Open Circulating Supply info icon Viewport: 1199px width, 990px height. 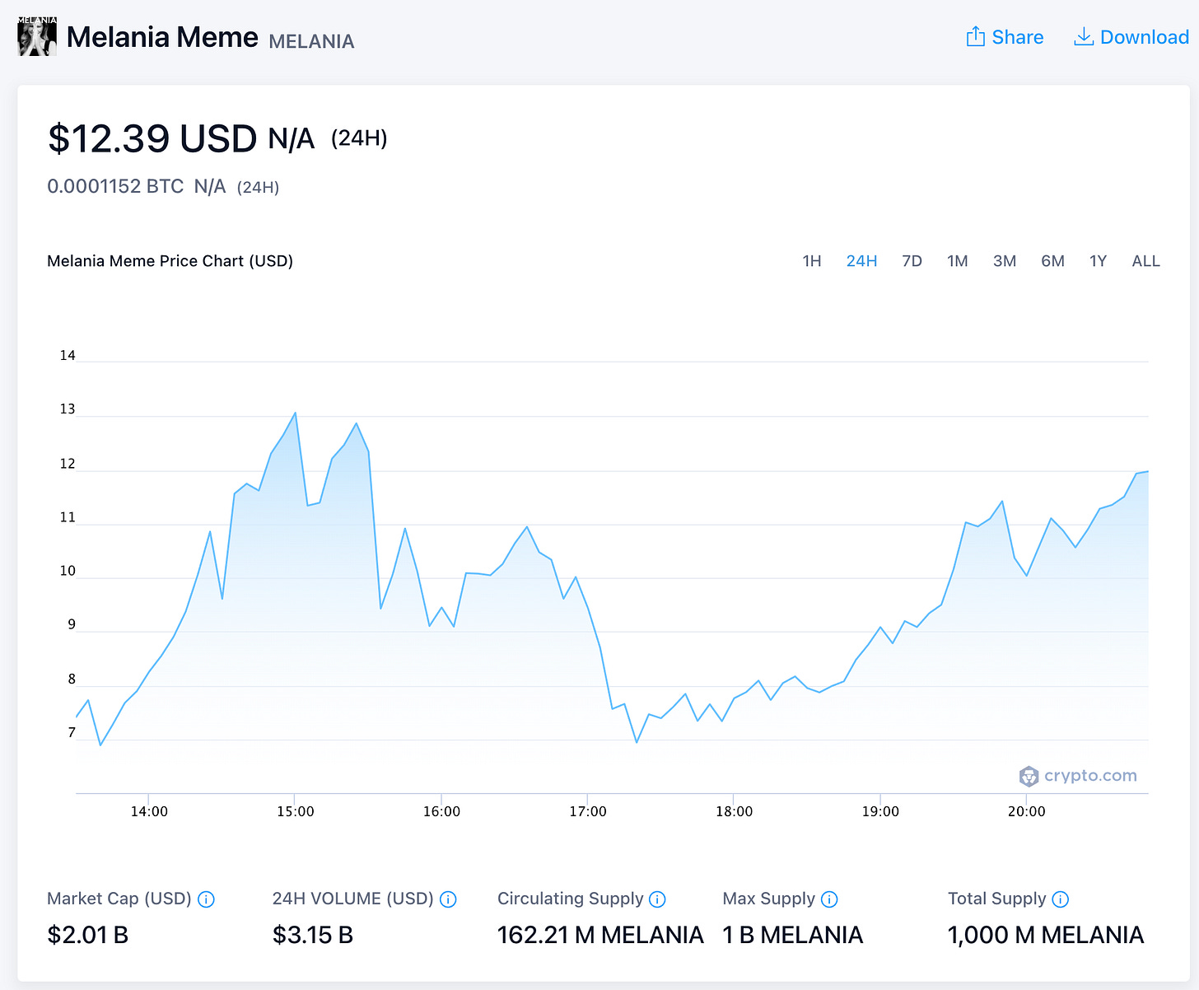click(x=657, y=899)
